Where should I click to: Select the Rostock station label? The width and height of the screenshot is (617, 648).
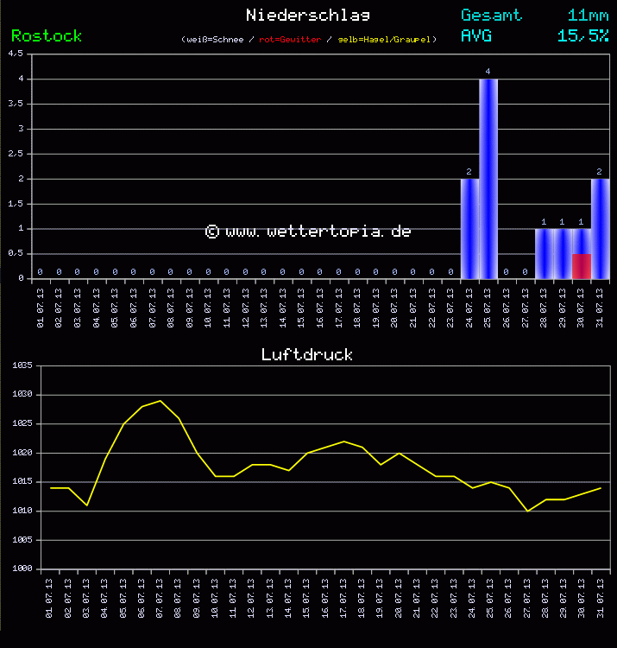pos(47,35)
